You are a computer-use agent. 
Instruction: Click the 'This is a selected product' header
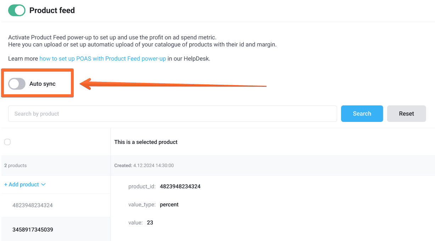coord(146,142)
